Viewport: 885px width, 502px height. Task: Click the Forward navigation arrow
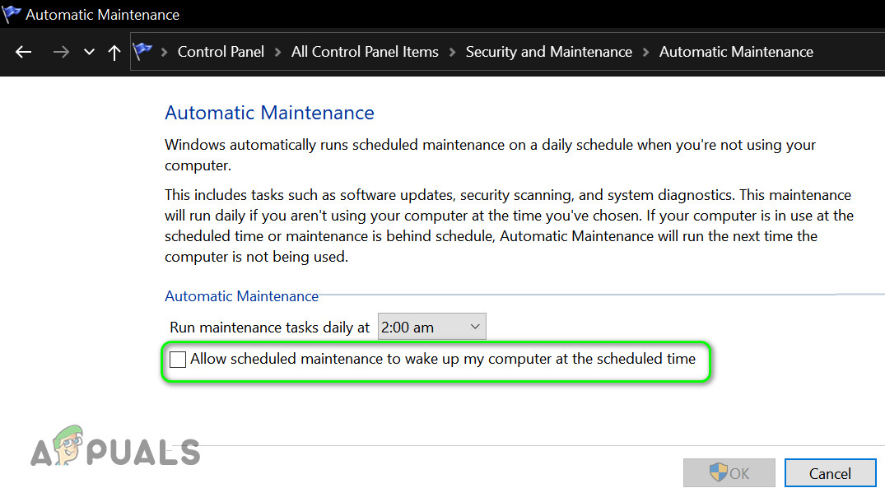[x=61, y=52]
